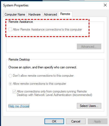Enable Allow Remote Assistance connections checkbox

pyautogui.click(x=10, y=29)
